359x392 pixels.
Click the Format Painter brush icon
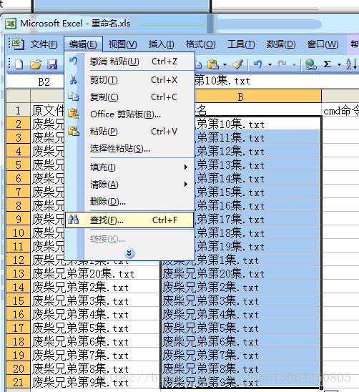[x=237, y=64]
